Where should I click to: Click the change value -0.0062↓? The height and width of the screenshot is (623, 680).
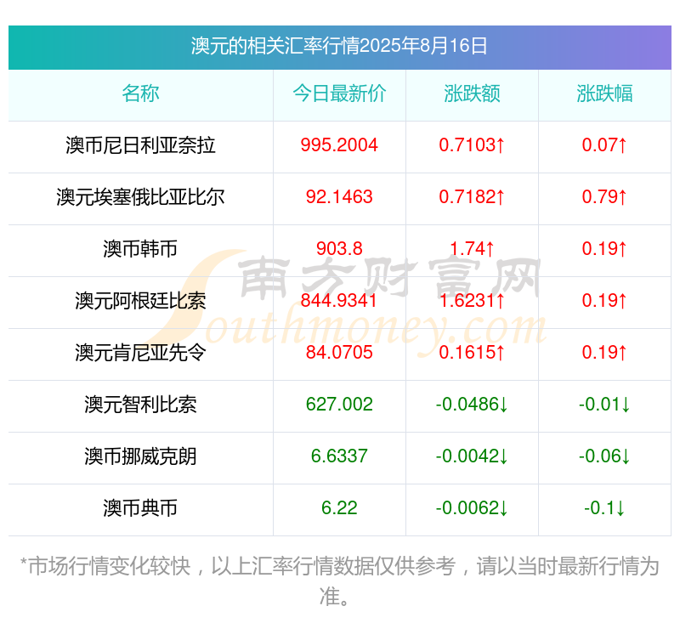click(x=472, y=508)
